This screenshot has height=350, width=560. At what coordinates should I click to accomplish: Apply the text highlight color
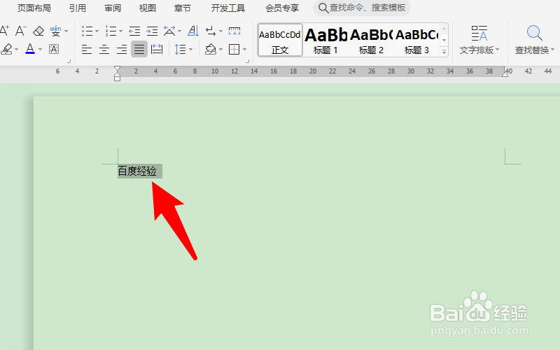coord(6,49)
